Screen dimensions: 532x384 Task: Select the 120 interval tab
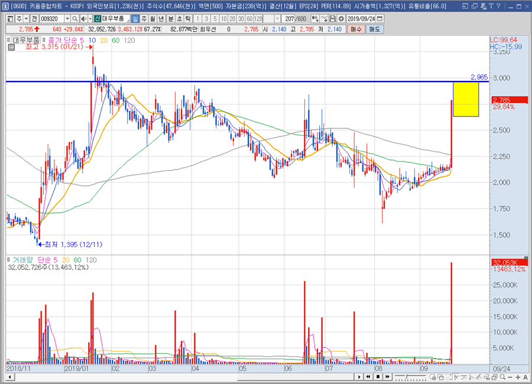coord(258,19)
